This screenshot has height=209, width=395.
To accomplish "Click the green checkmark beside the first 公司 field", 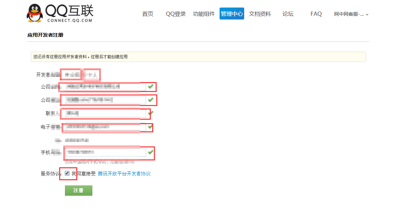I will tap(150, 87).
